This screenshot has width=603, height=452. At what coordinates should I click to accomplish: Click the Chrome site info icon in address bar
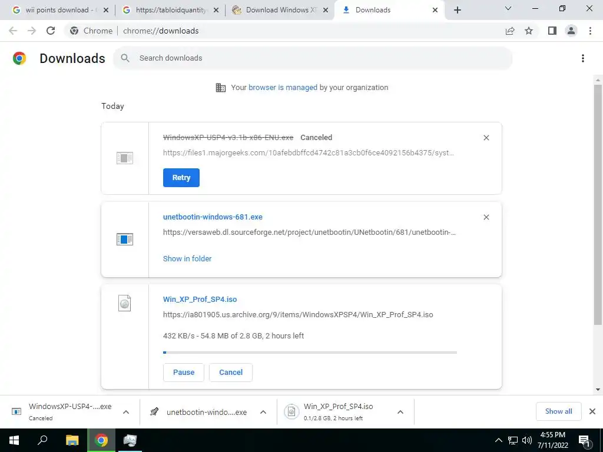74,31
